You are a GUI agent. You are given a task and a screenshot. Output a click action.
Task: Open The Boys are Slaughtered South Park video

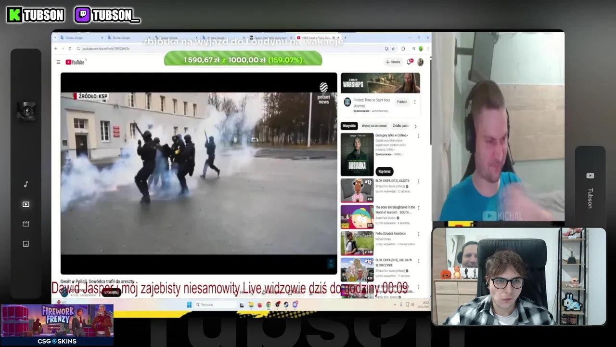tap(357, 217)
